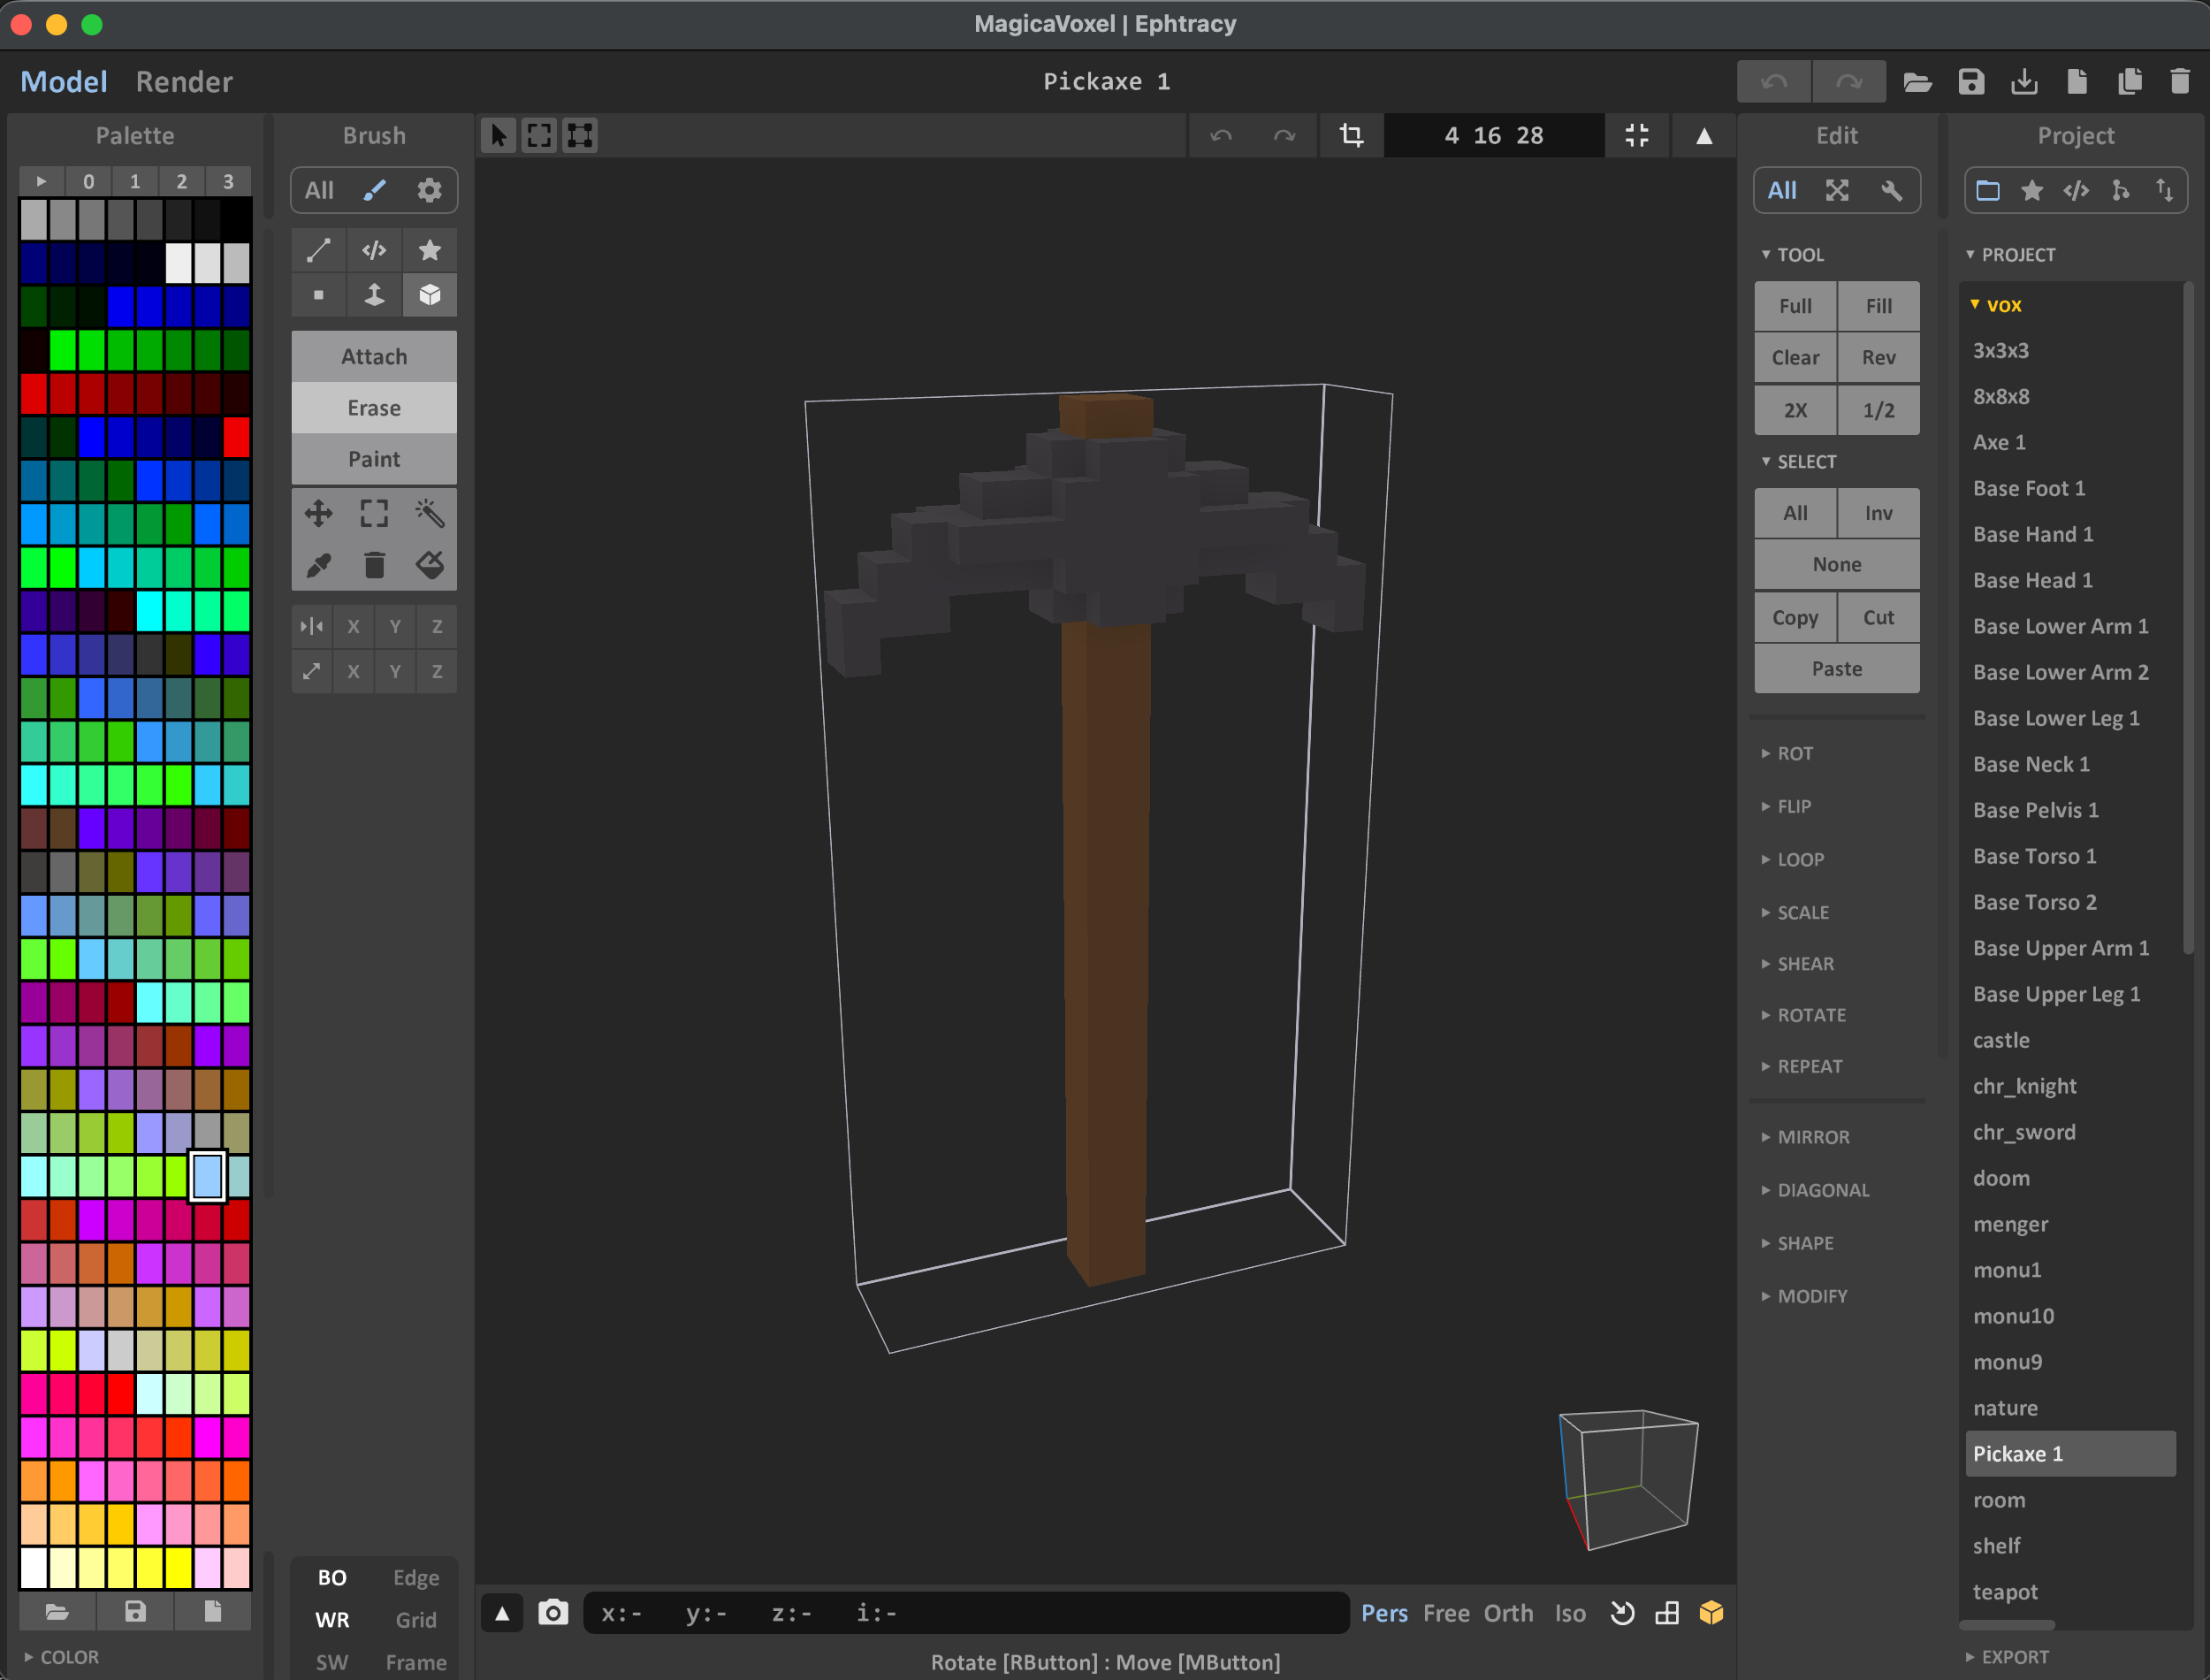Open the All tab in Brush panel

click(x=319, y=190)
